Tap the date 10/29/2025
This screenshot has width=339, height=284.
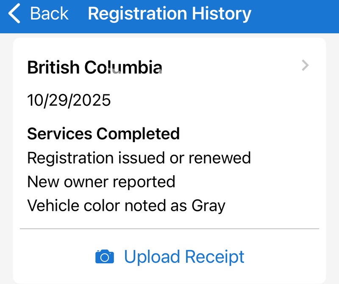click(x=69, y=100)
